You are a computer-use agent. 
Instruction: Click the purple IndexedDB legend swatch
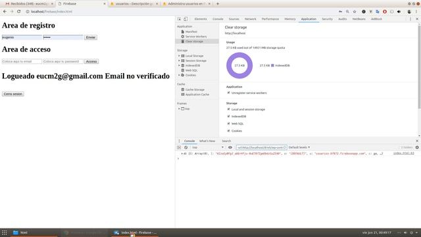[272, 66]
